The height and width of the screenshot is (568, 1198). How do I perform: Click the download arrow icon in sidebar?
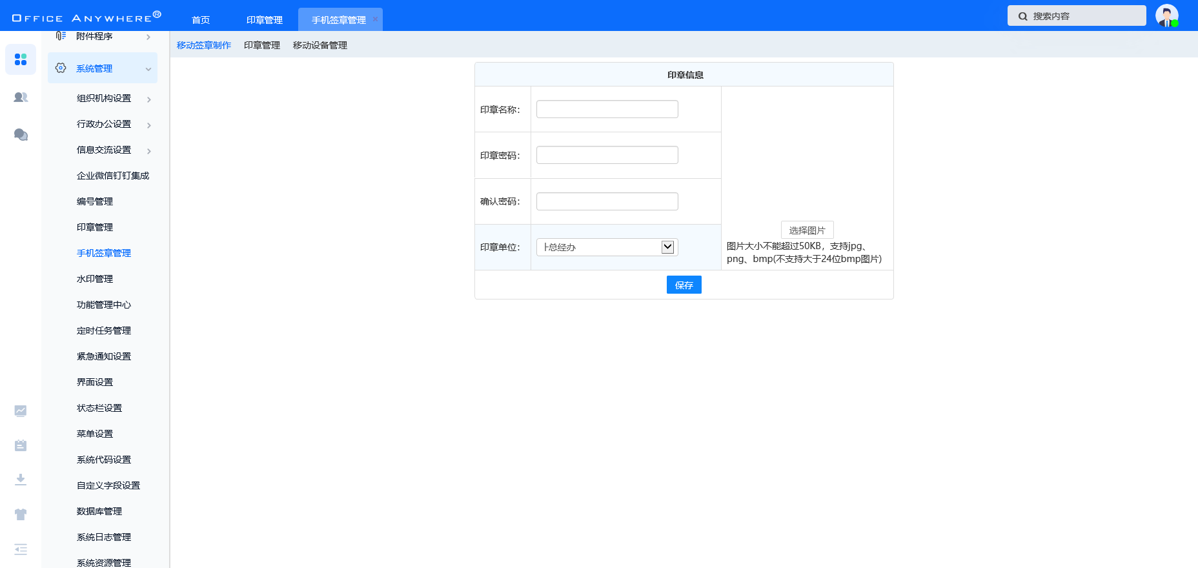coord(21,480)
